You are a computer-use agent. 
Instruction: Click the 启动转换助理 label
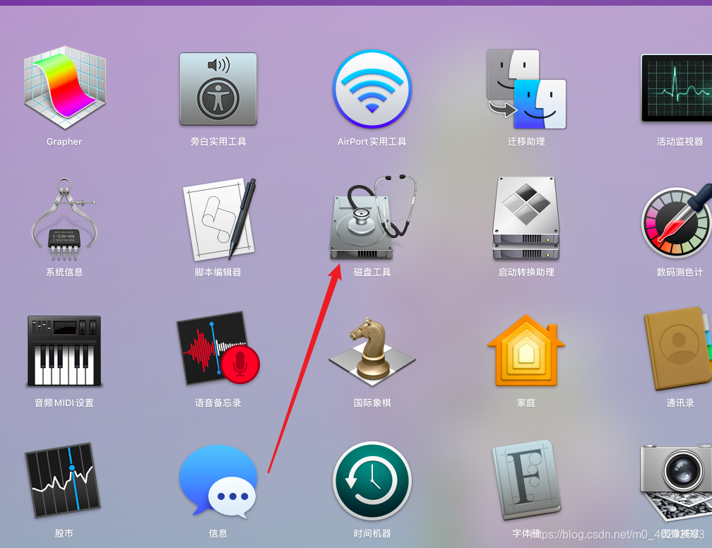pos(526,273)
